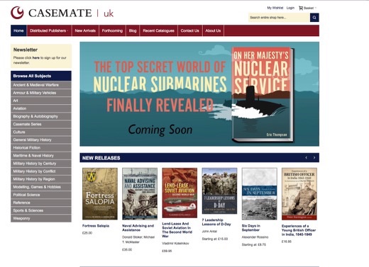Browse Military History by Century
The width and height of the screenshot is (369, 267).
click(41, 164)
